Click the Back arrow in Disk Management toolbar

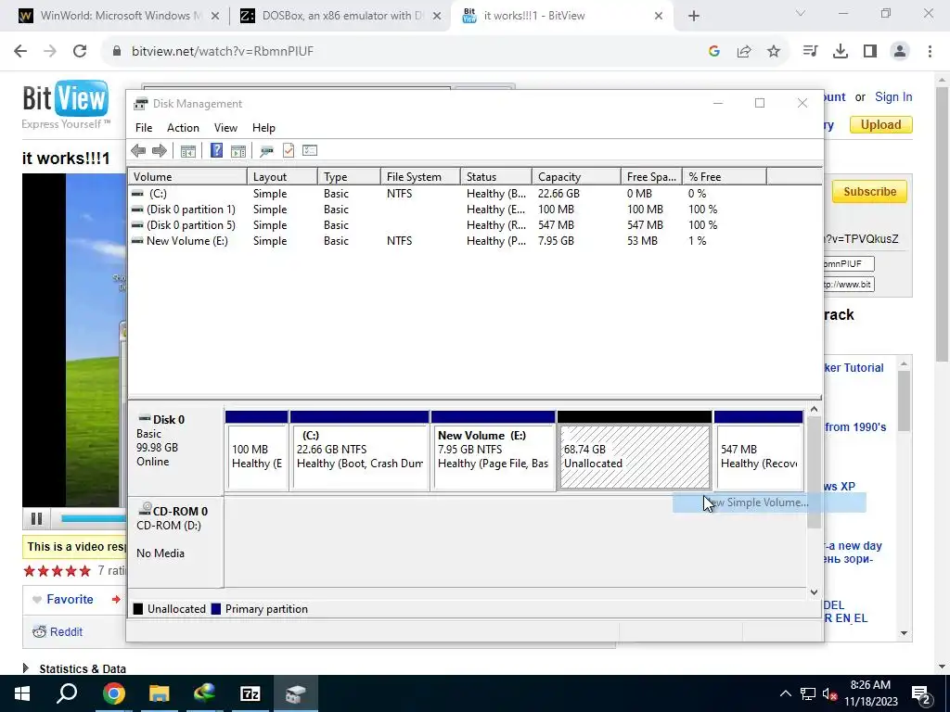(138, 150)
